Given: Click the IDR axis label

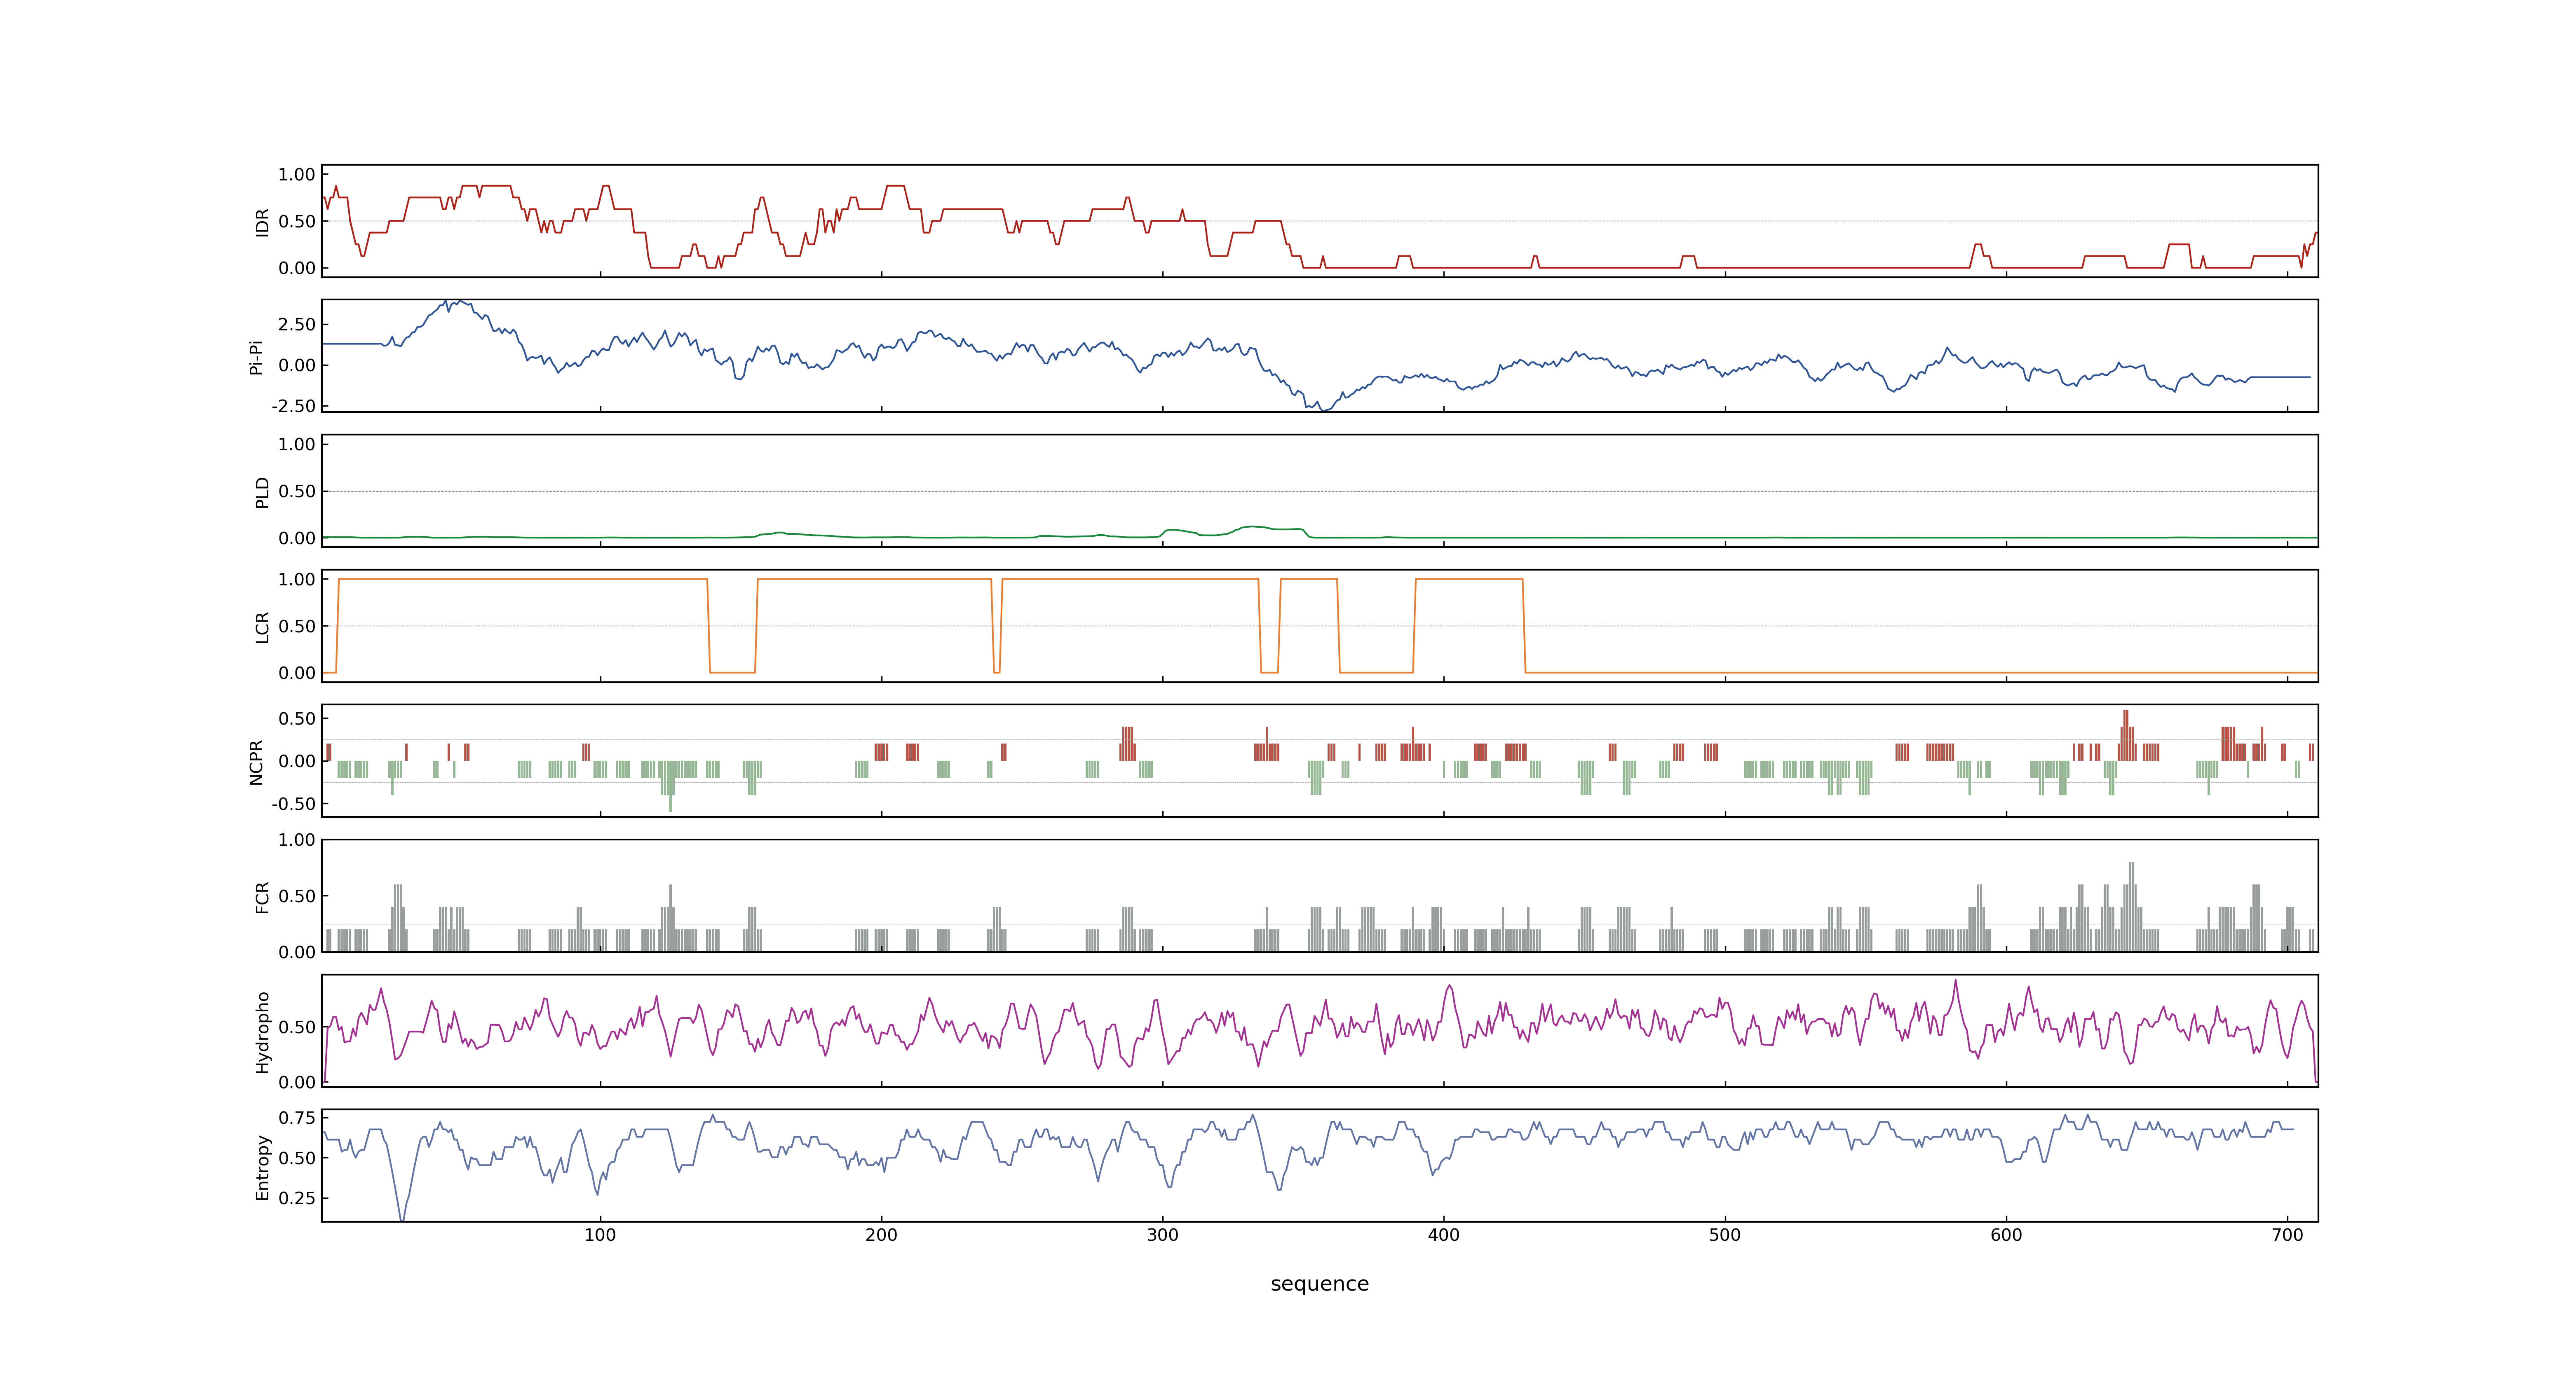Looking at the screenshot, I should pyautogui.click(x=262, y=222).
